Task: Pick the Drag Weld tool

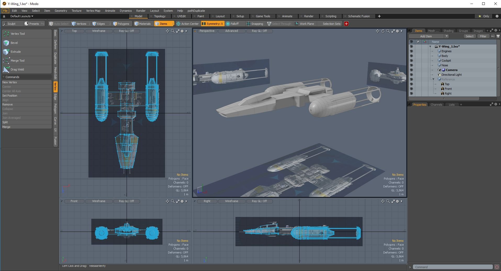Action: [27, 69]
